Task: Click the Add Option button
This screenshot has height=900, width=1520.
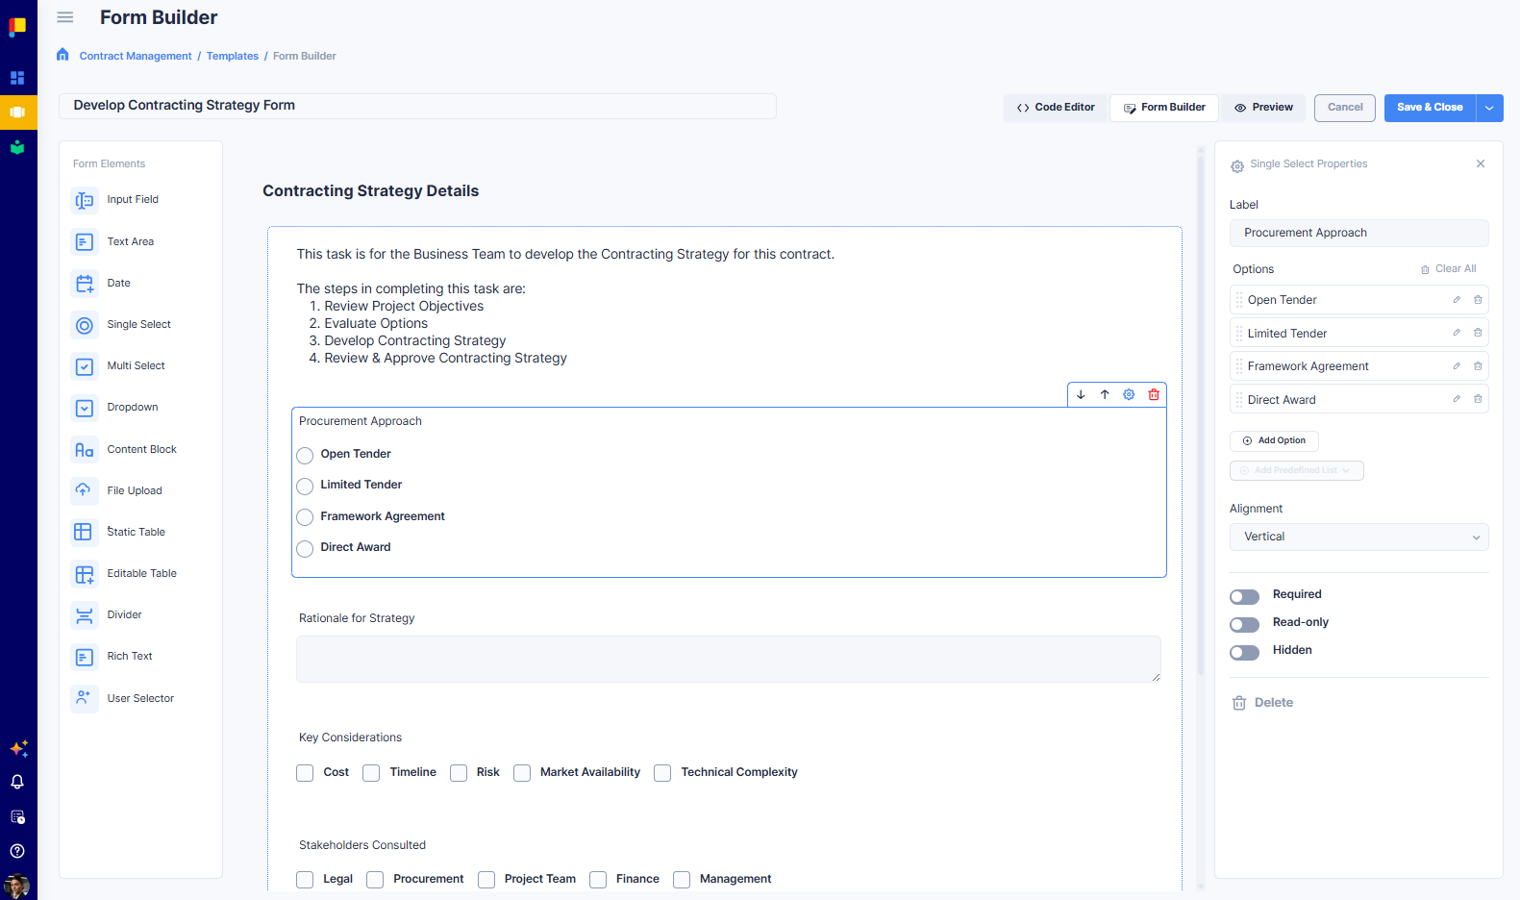Action: (1274, 440)
